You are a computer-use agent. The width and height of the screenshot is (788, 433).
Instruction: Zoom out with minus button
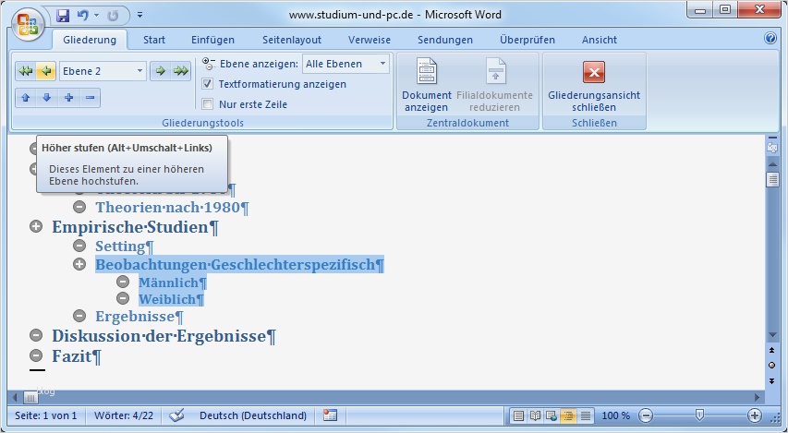tap(646, 415)
